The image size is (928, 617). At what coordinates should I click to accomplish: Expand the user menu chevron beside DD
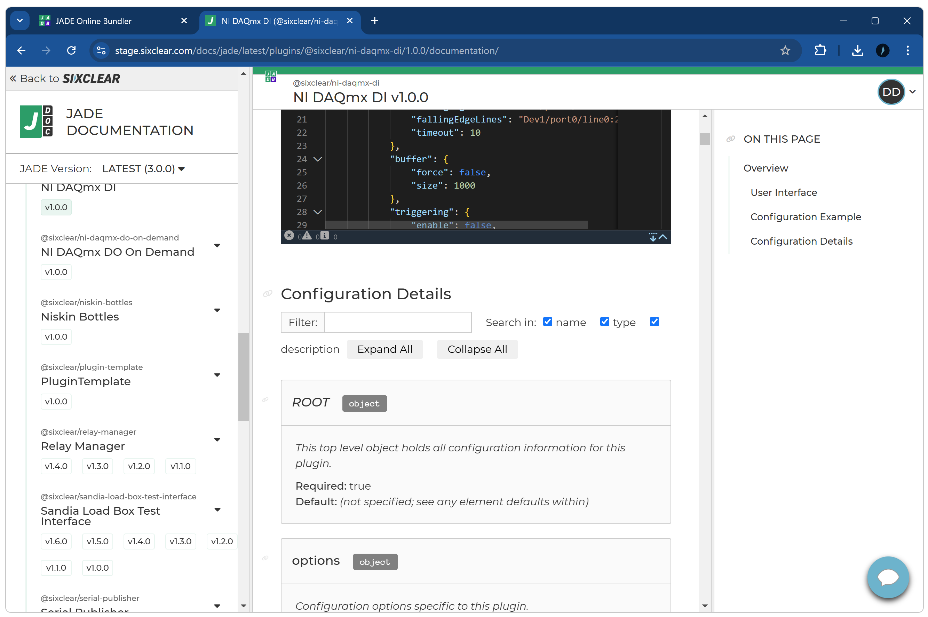tap(913, 92)
